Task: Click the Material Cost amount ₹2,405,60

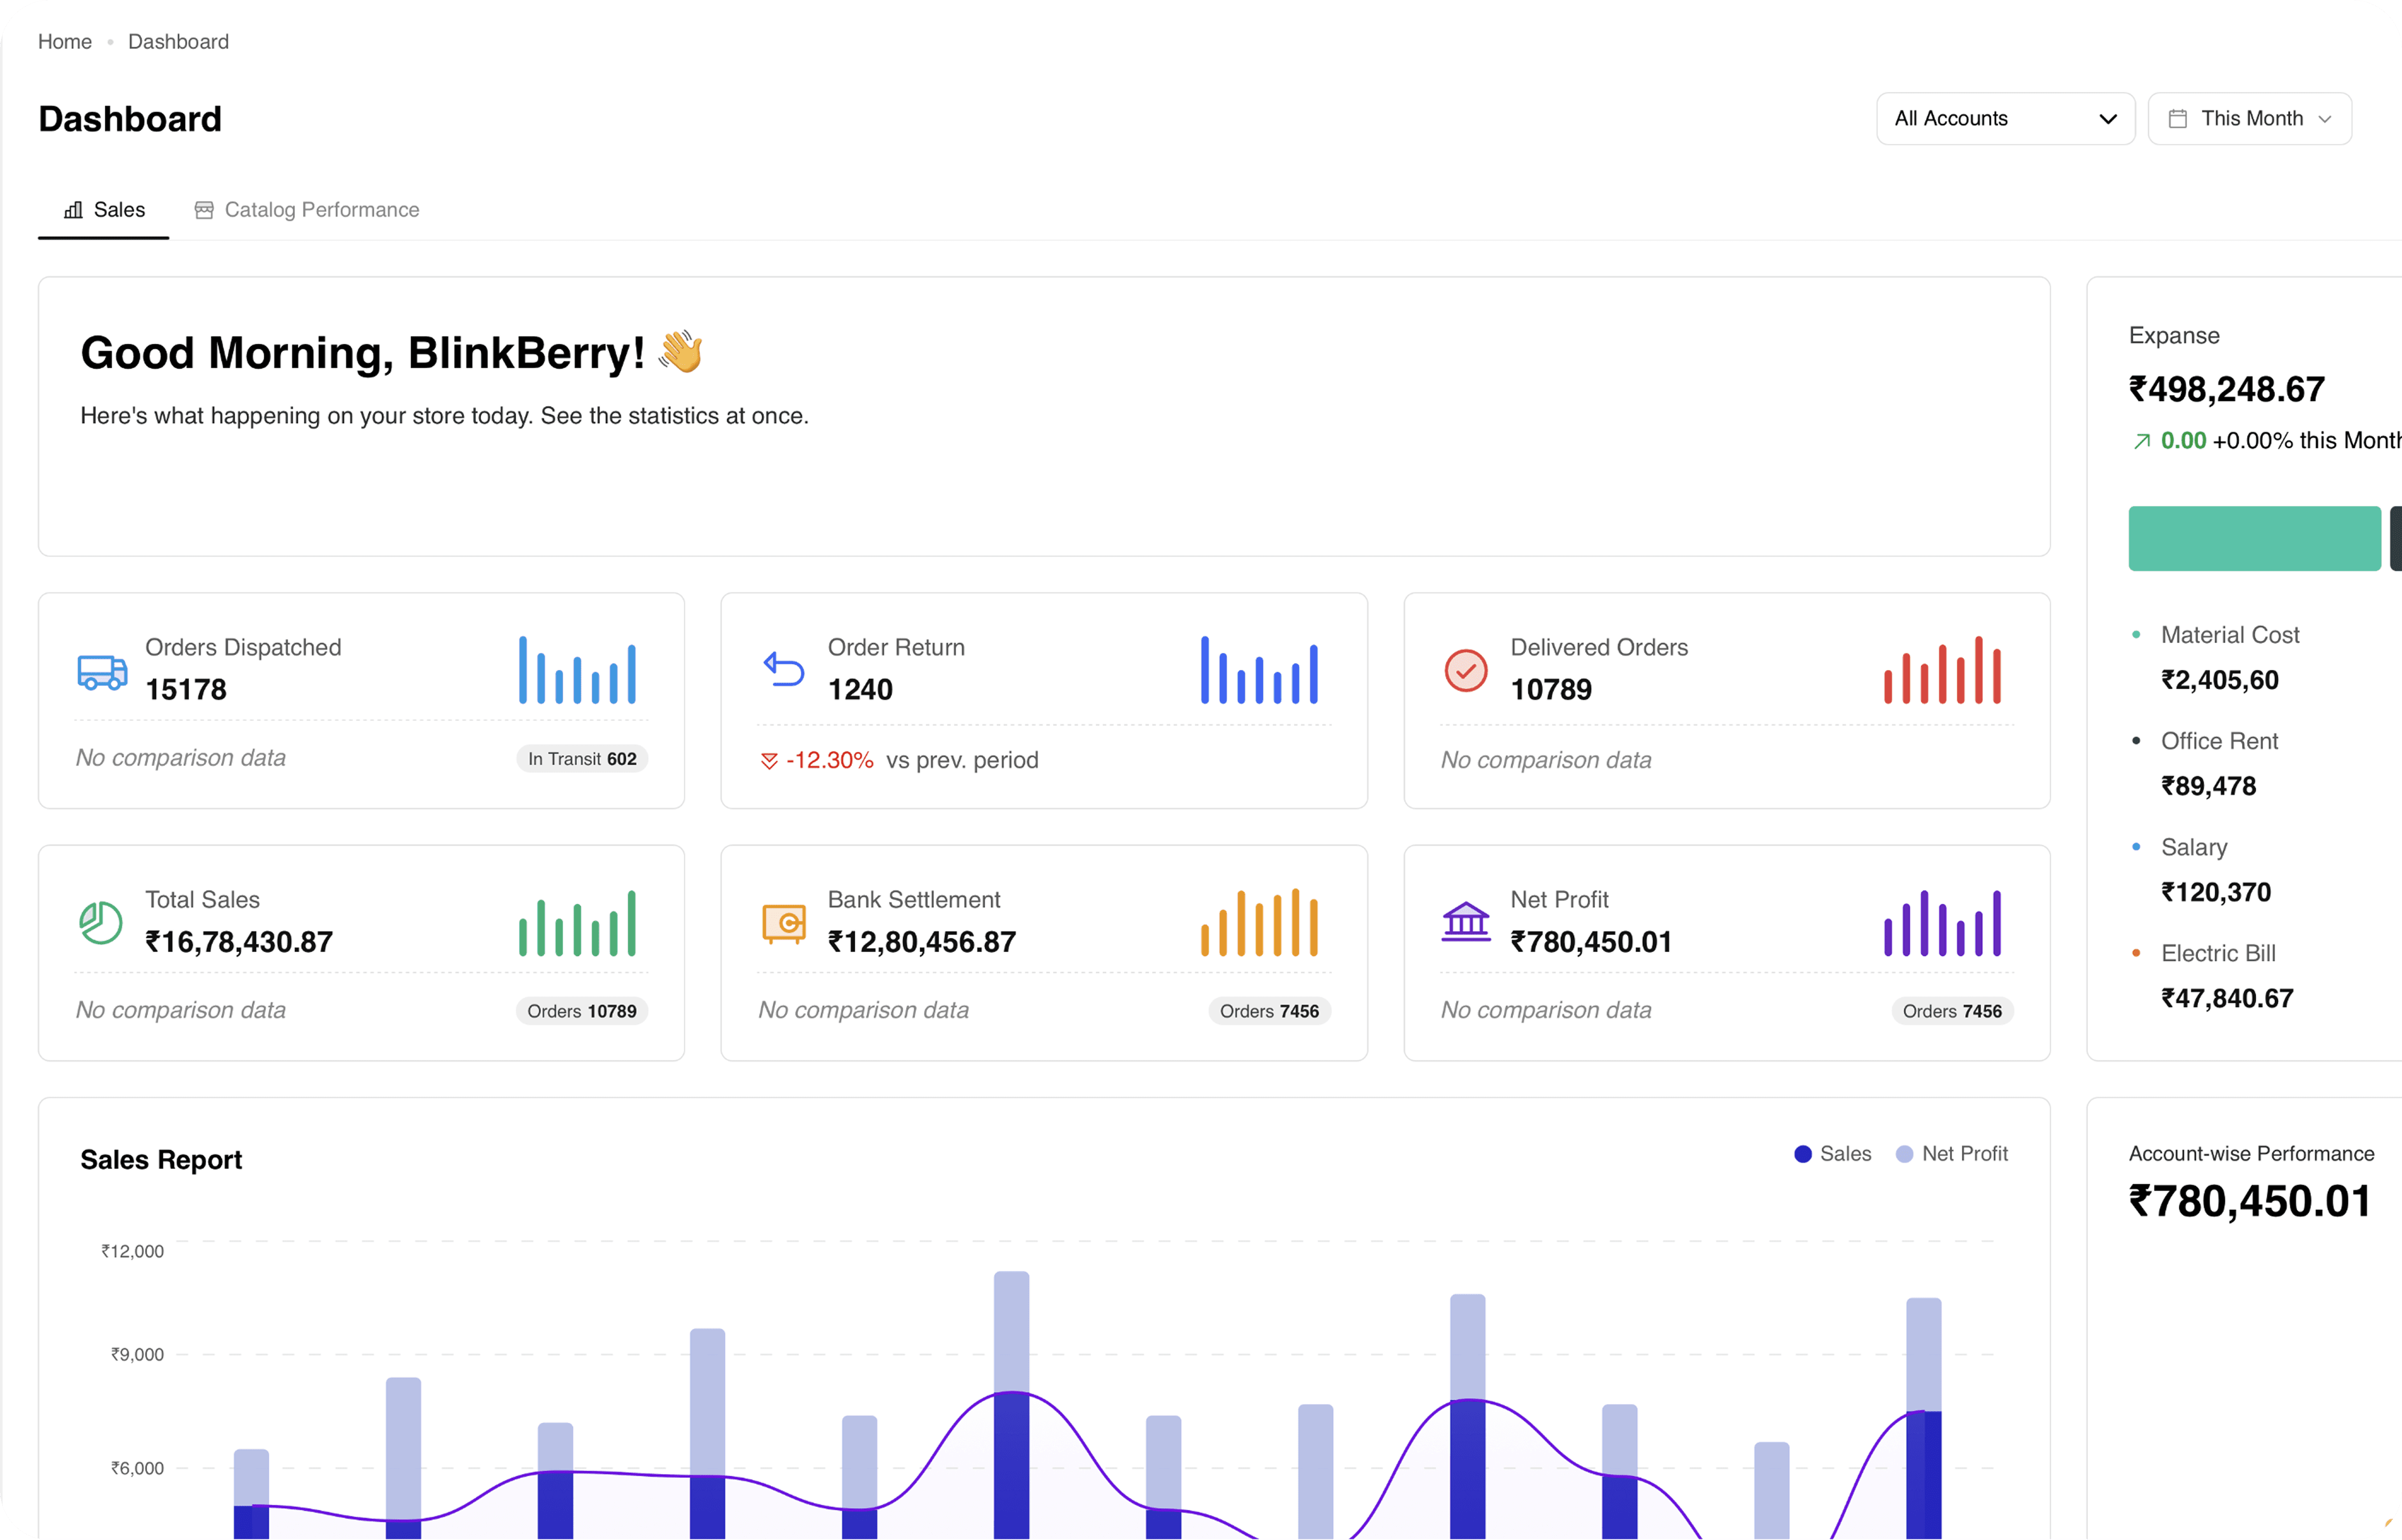Action: point(2220,681)
